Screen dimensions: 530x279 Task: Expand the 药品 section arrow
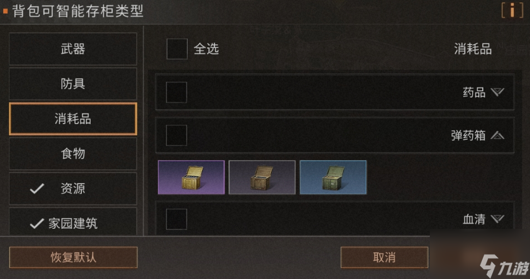pos(498,92)
